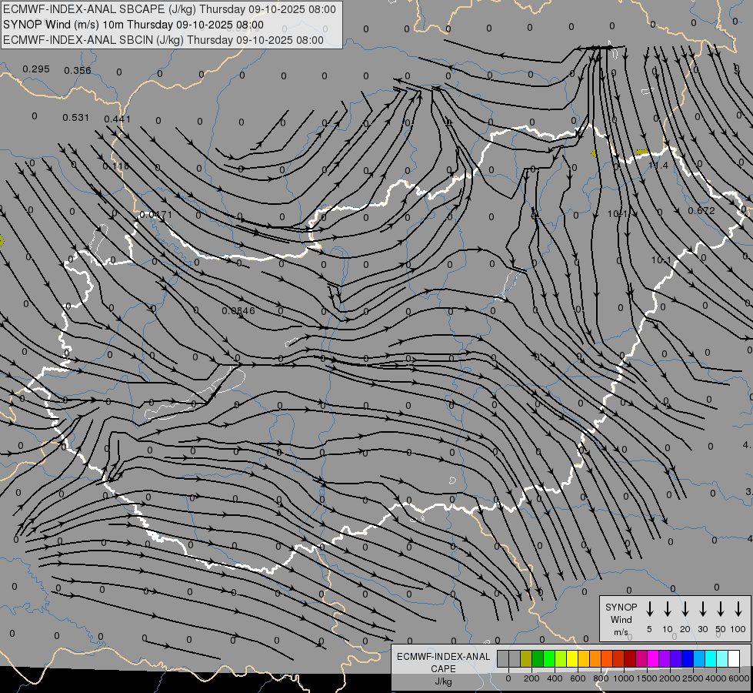Viewport: 753px width, 693px height.
Task: Click the map value 0.0471
Action: tap(155, 214)
